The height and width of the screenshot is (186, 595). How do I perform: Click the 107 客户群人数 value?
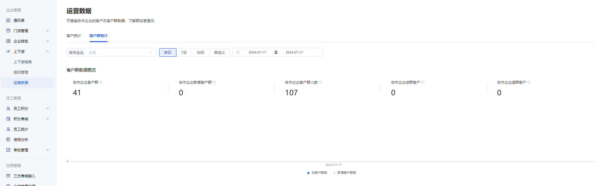coord(291,93)
